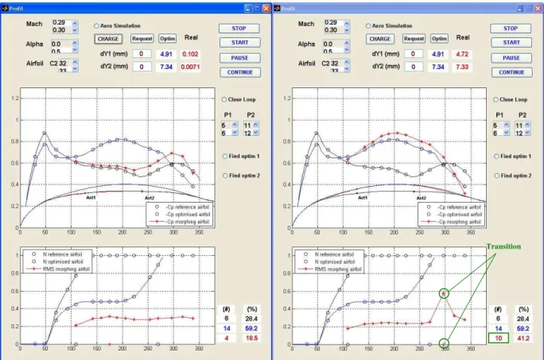Click Airfoil list up arrow in right window
Image resolution: width=544 pixels, height=360 pixels.
[347, 62]
